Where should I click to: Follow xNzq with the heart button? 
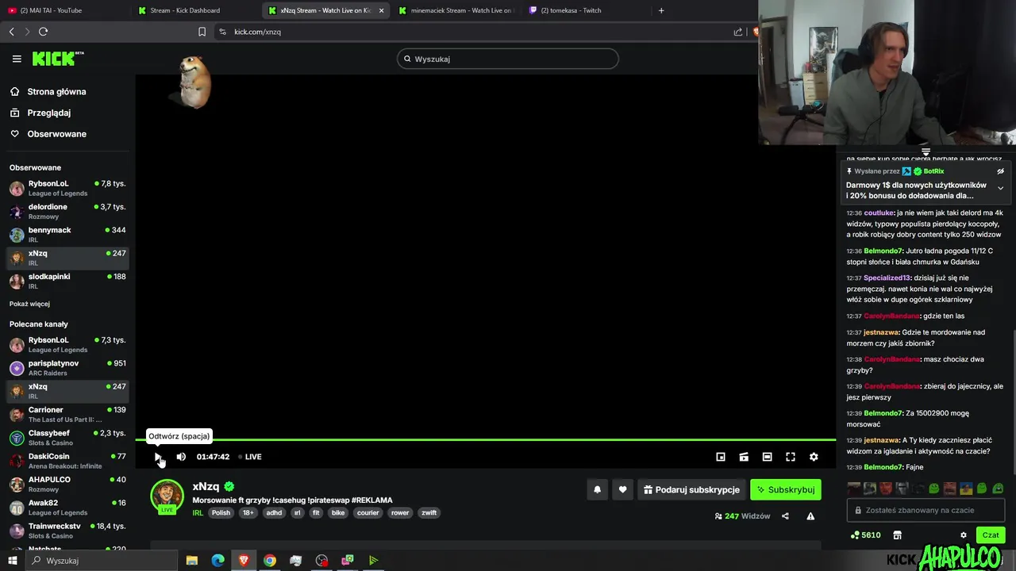[622, 490]
